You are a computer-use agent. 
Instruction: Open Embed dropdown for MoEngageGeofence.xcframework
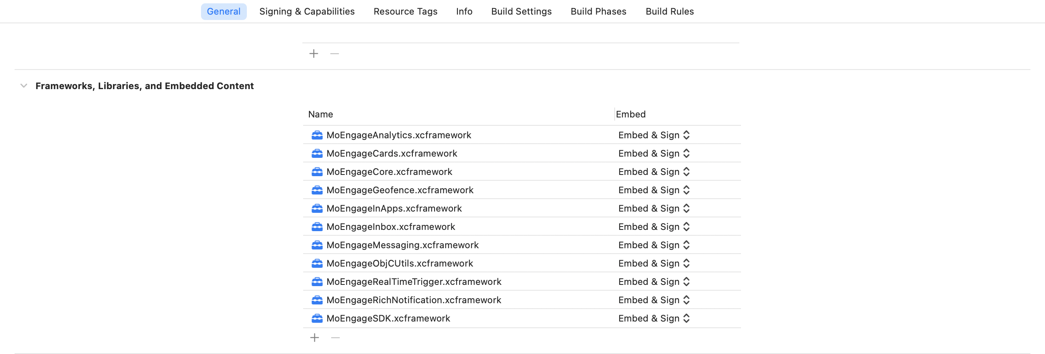click(654, 190)
